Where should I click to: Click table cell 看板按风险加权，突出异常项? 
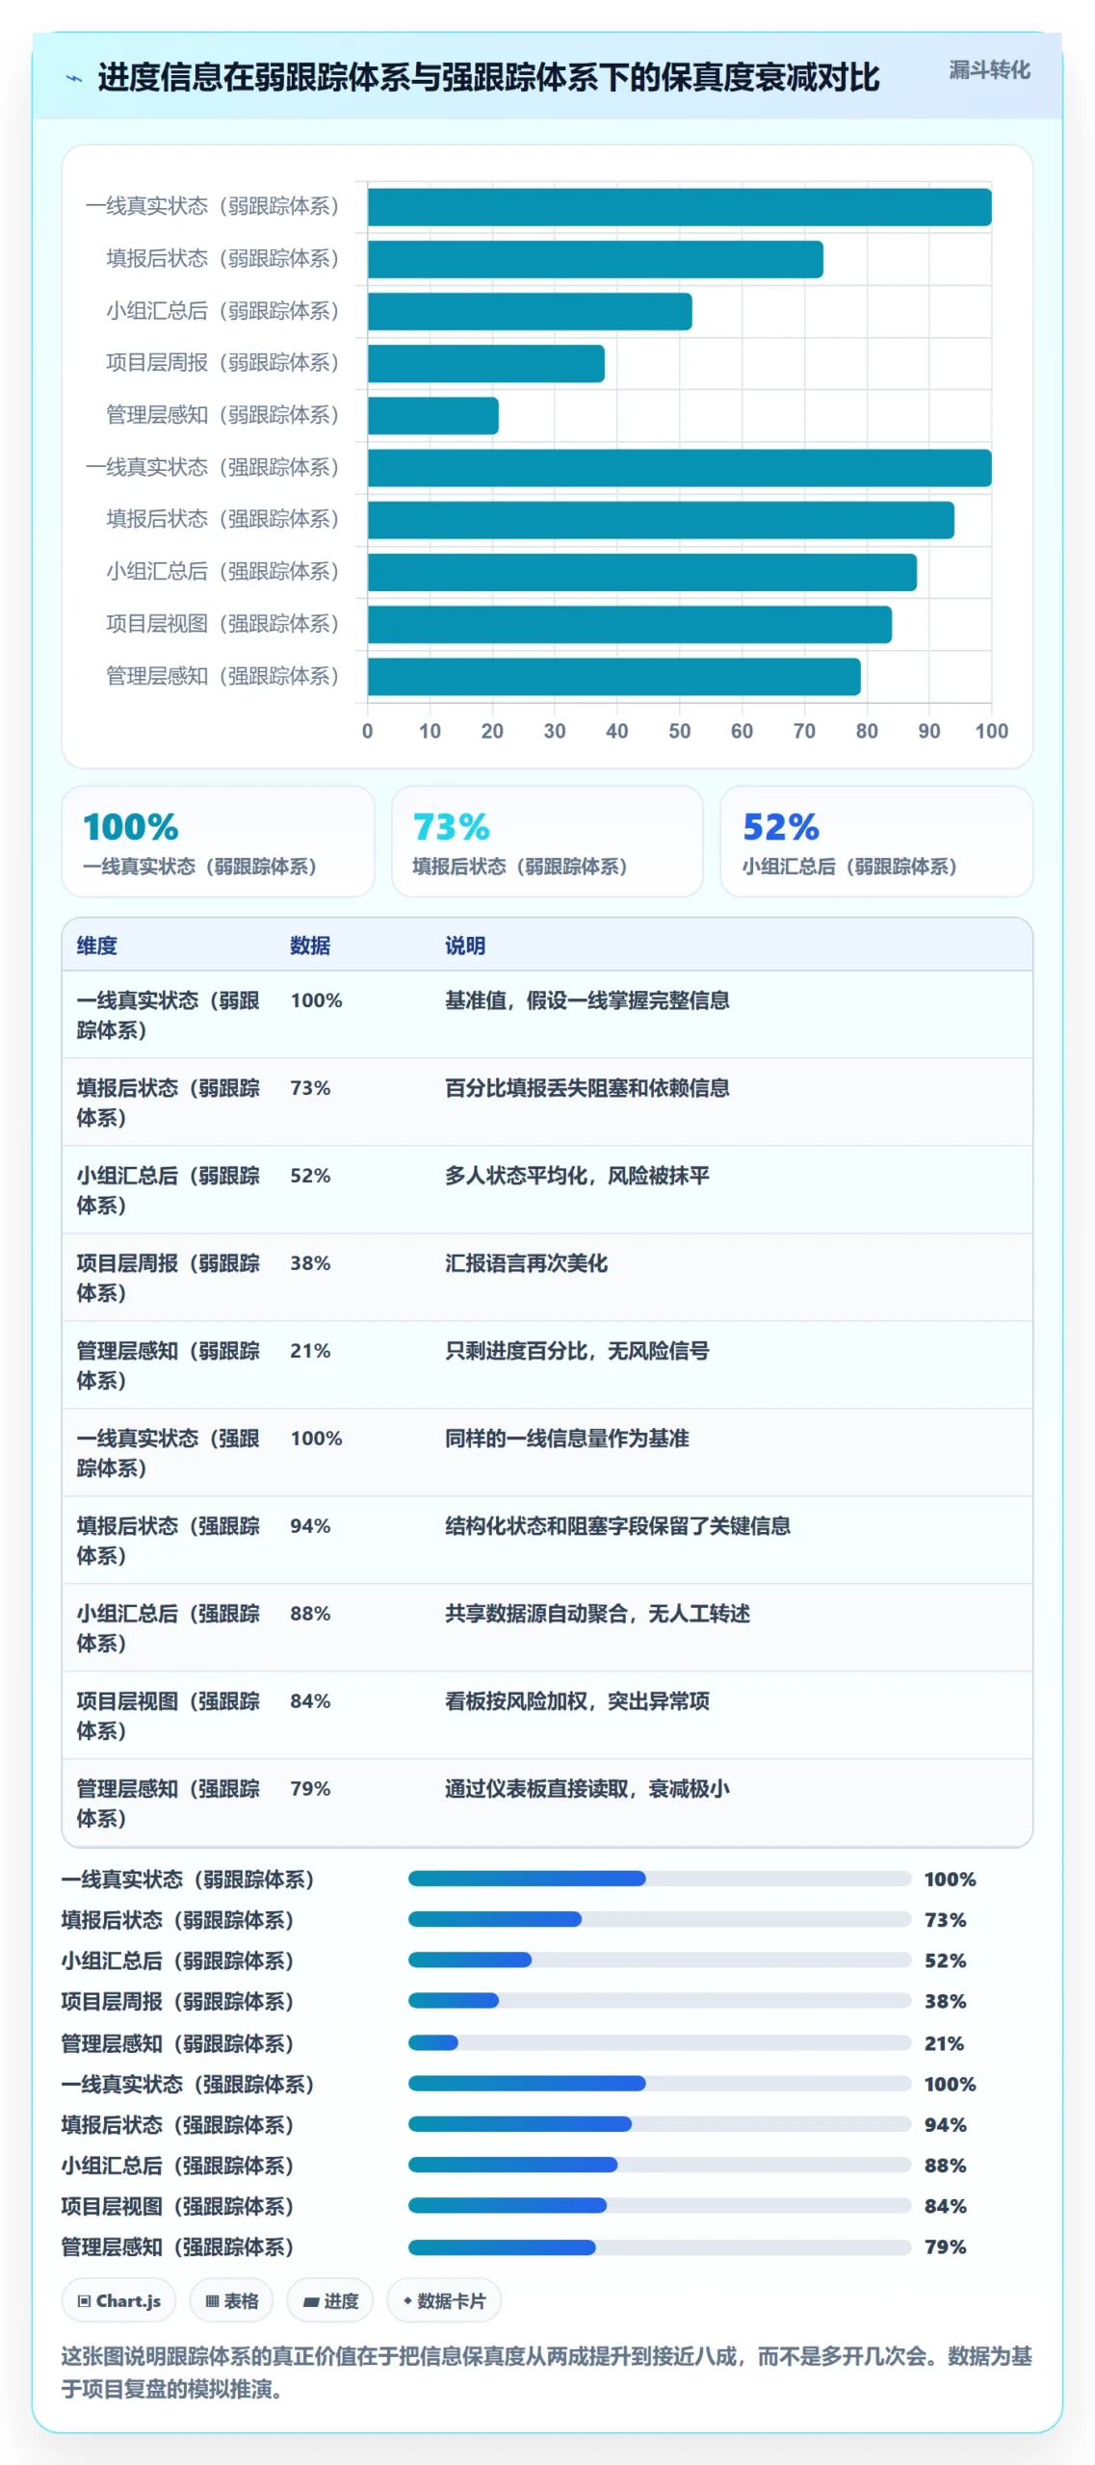(x=577, y=1701)
